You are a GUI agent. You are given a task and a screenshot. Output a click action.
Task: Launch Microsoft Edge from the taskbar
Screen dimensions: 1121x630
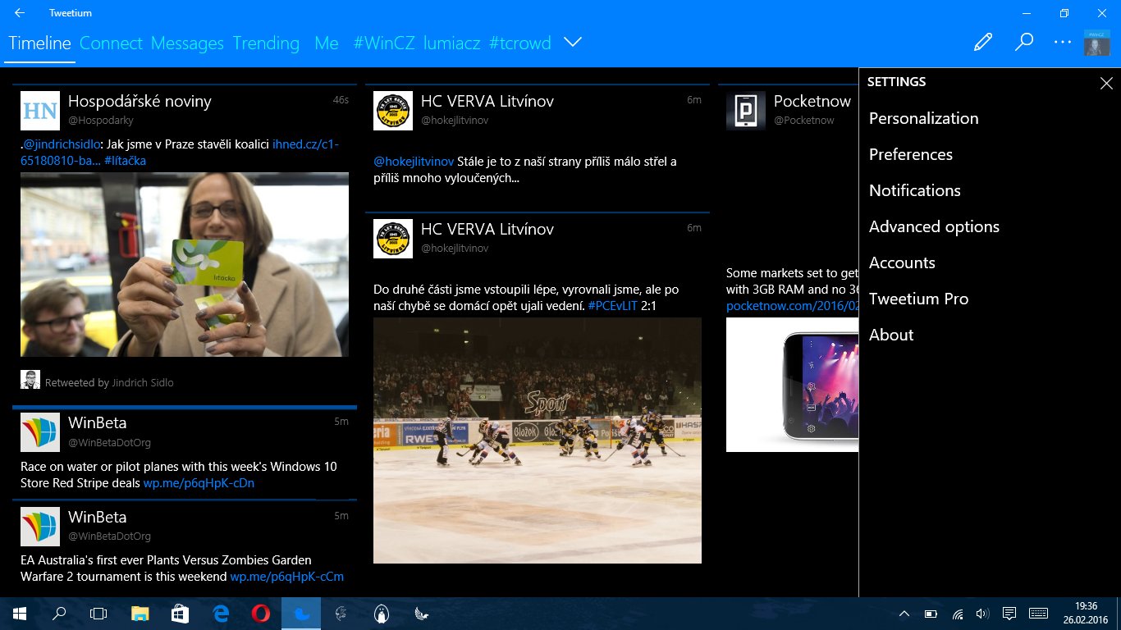(x=221, y=614)
